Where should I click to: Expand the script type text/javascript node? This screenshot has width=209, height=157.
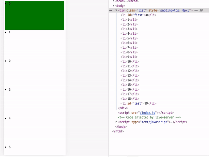click(116, 122)
